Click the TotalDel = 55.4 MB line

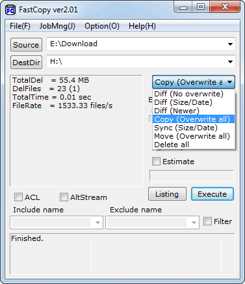pos(51,80)
